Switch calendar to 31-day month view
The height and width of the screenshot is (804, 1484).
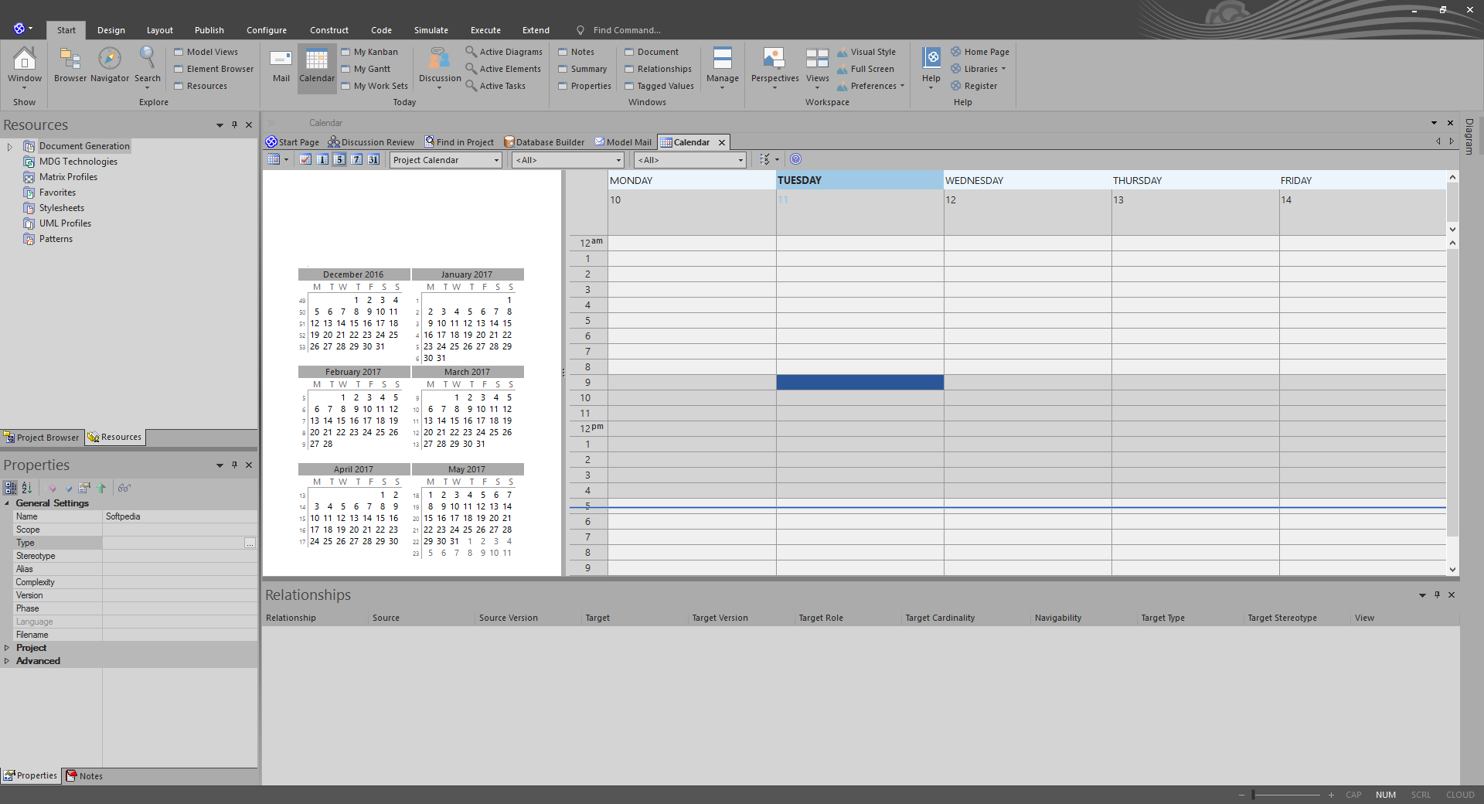point(373,159)
